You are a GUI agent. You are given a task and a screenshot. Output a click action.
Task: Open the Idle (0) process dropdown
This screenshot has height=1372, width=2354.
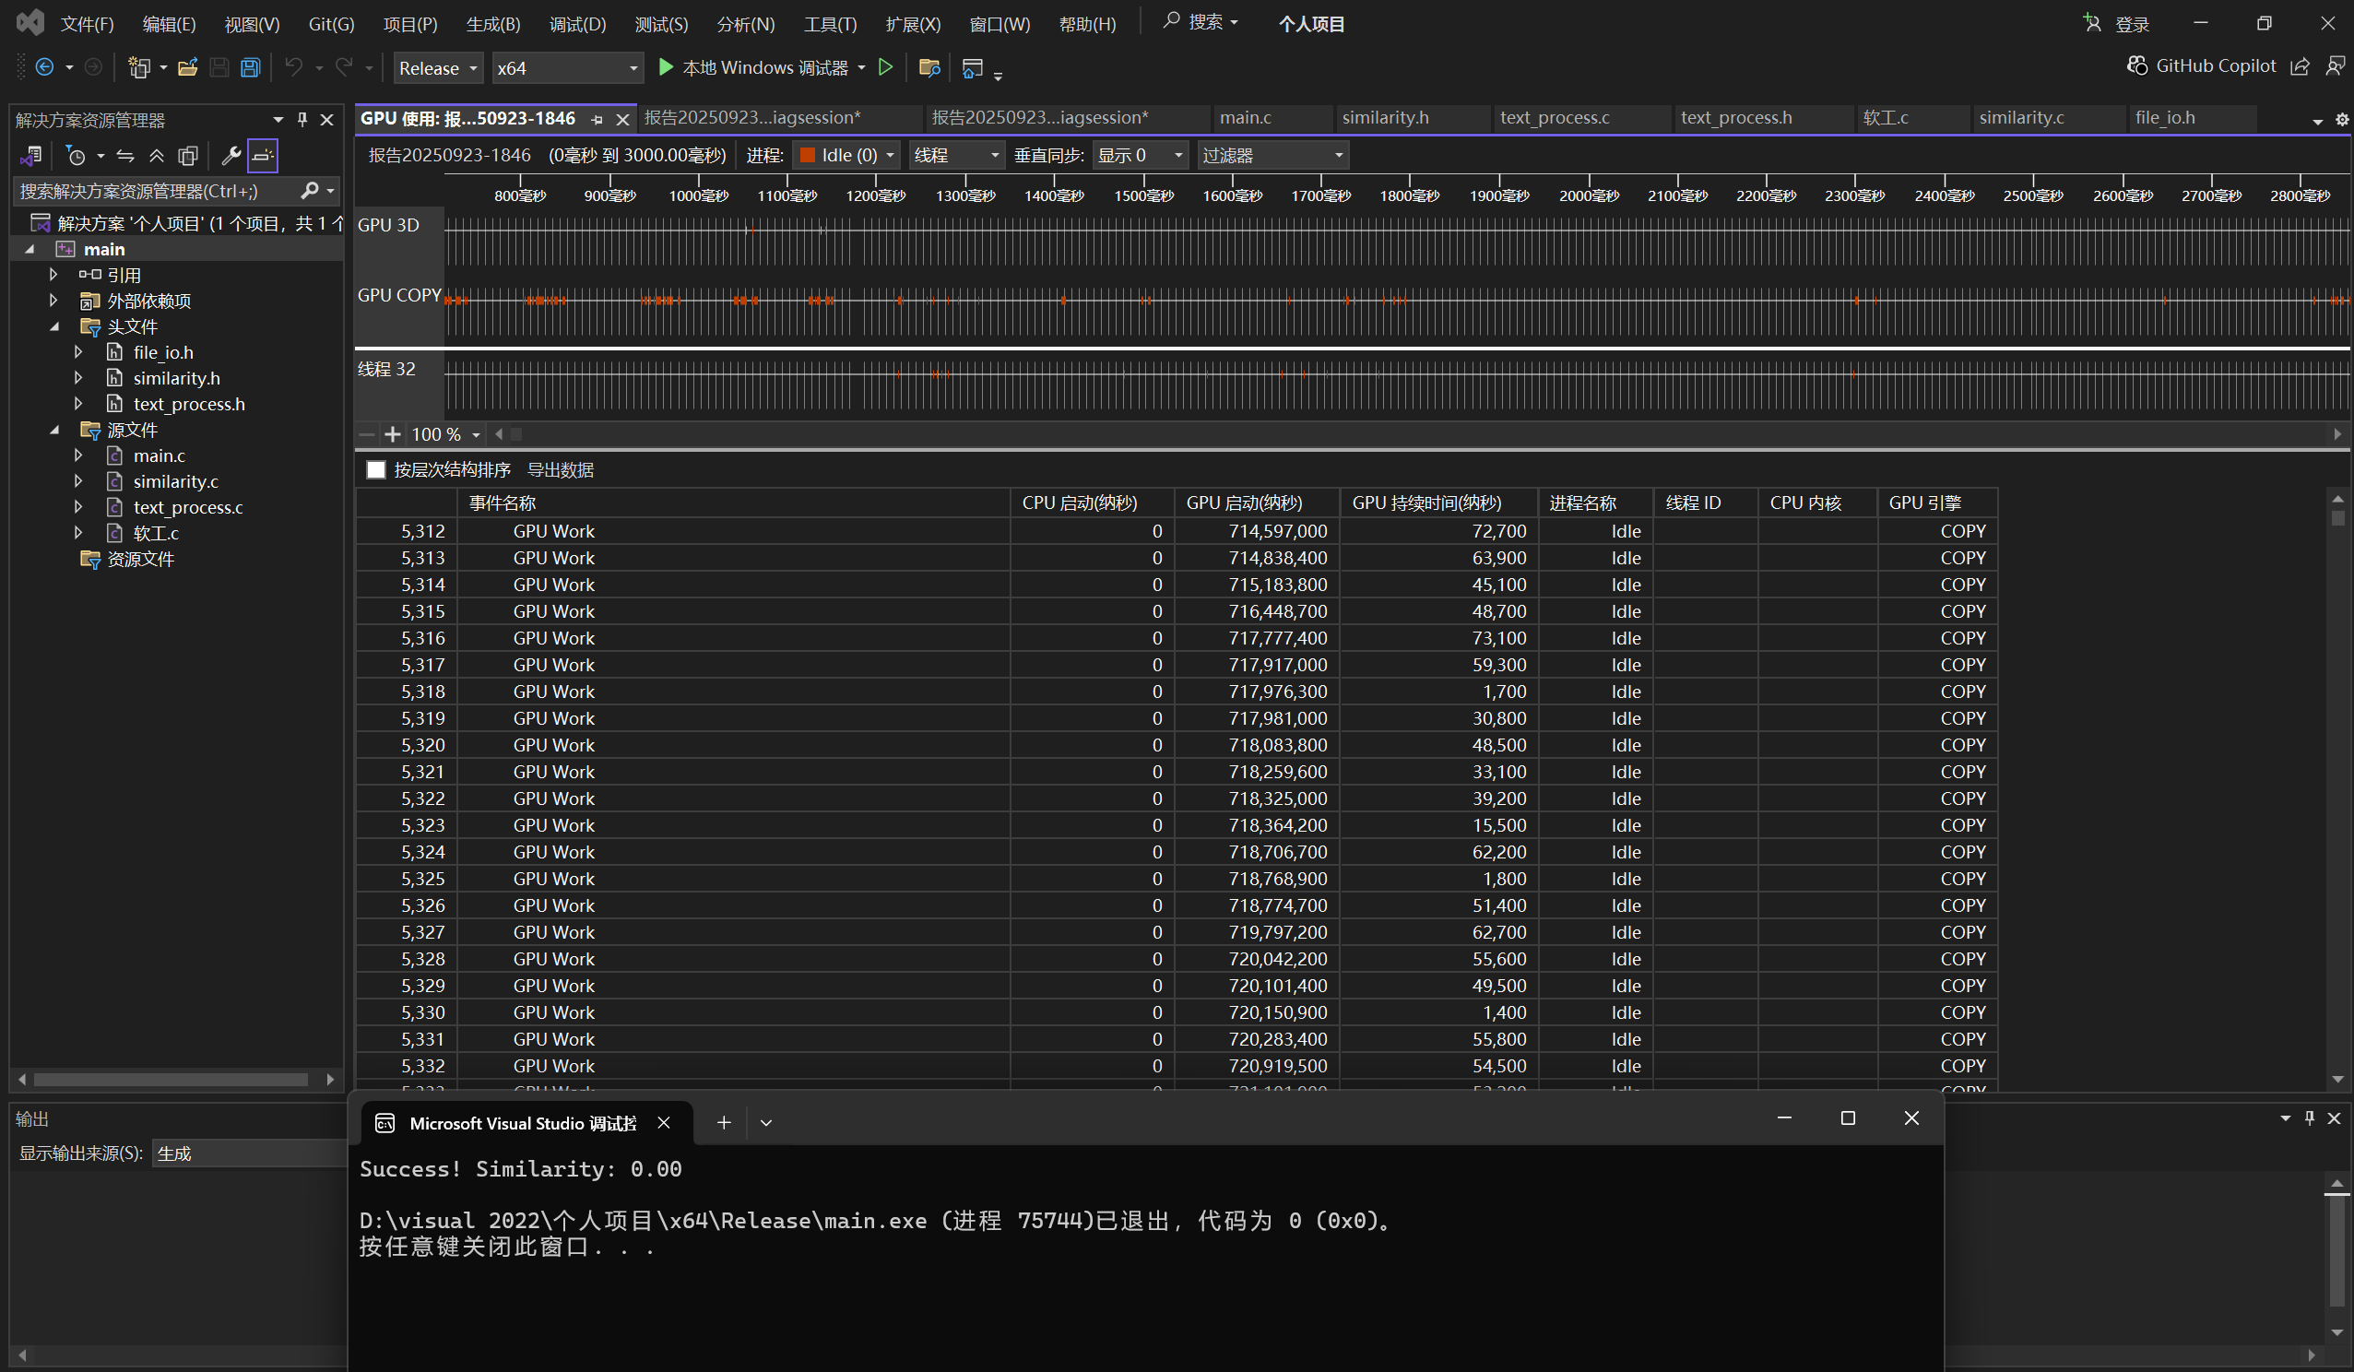(846, 155)
